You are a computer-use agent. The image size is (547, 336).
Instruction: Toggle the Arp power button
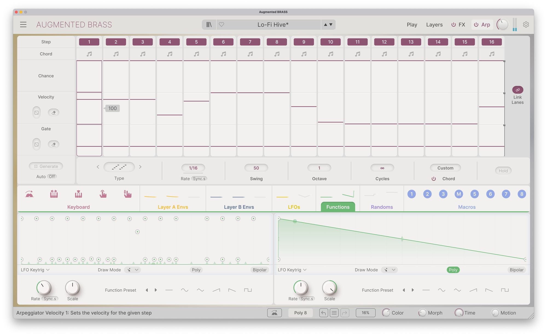coord(476,25)
